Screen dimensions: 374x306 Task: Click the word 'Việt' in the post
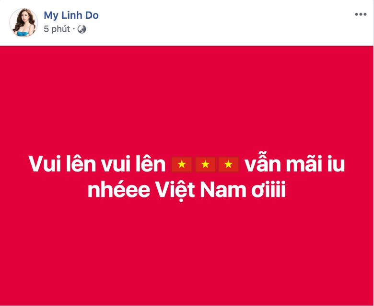click(175, 190)
